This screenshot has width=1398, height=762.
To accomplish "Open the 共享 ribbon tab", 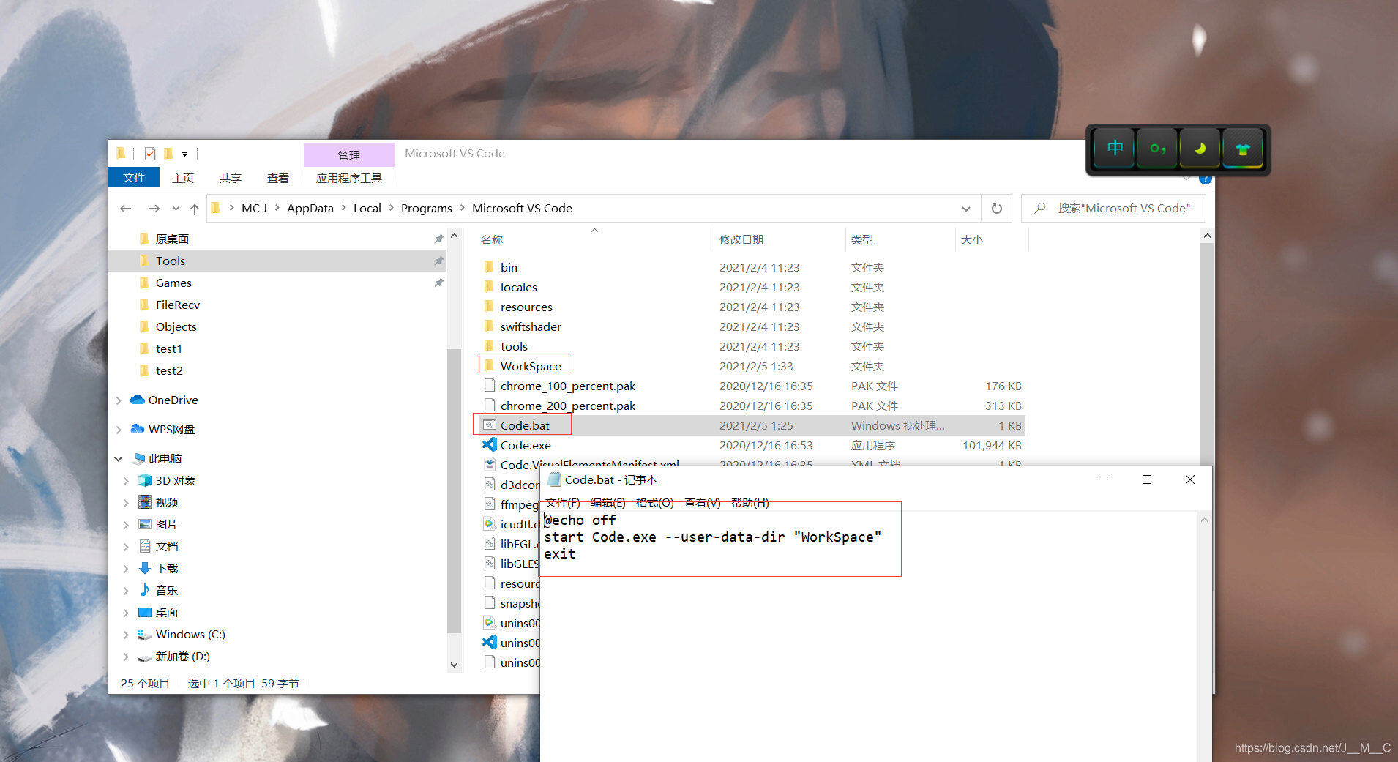I will [231, 178].
